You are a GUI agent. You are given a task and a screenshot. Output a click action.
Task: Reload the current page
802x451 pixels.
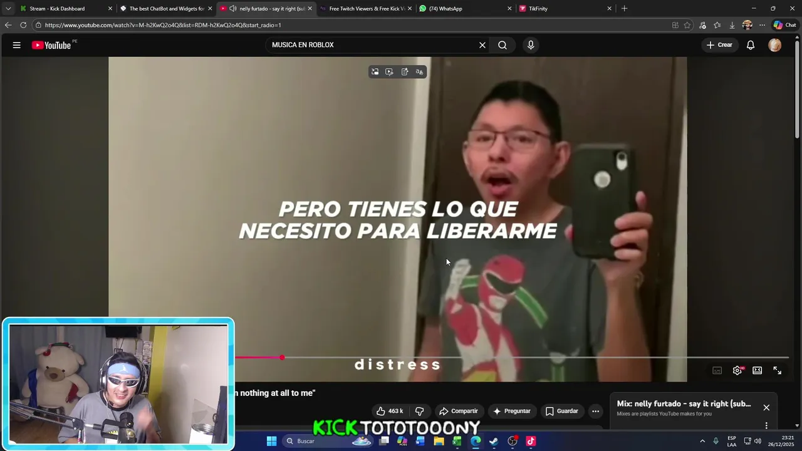(23, 25)
